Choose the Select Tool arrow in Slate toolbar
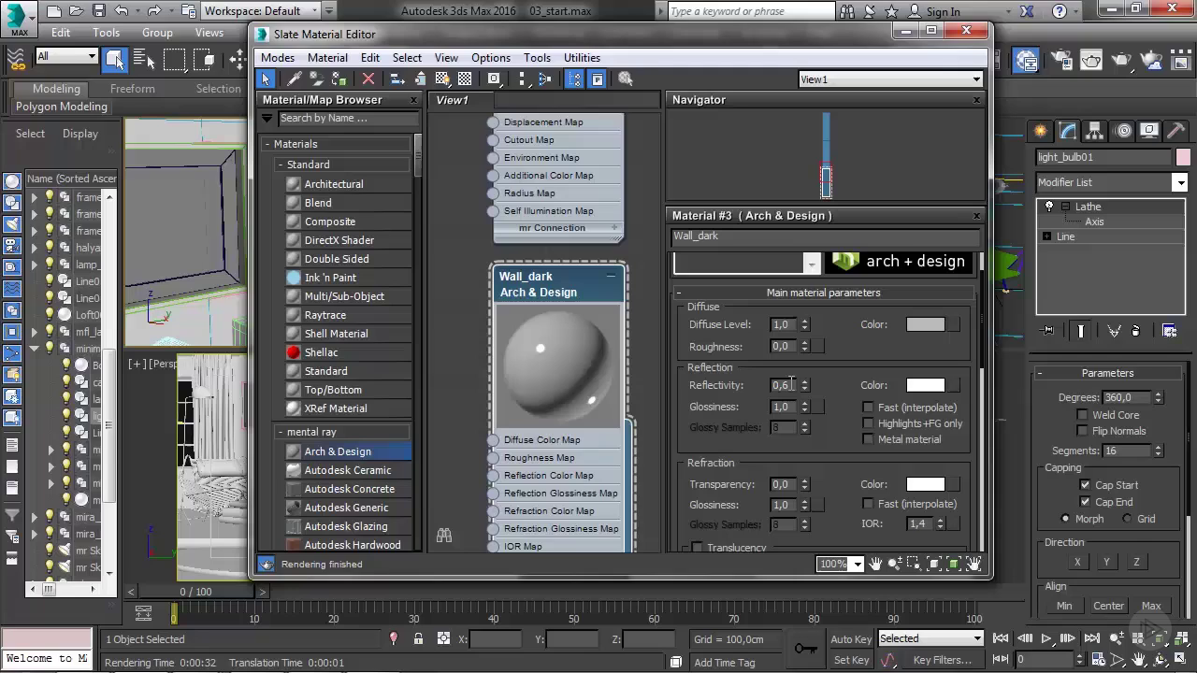 pyautogui.click(x=267, y=79)
